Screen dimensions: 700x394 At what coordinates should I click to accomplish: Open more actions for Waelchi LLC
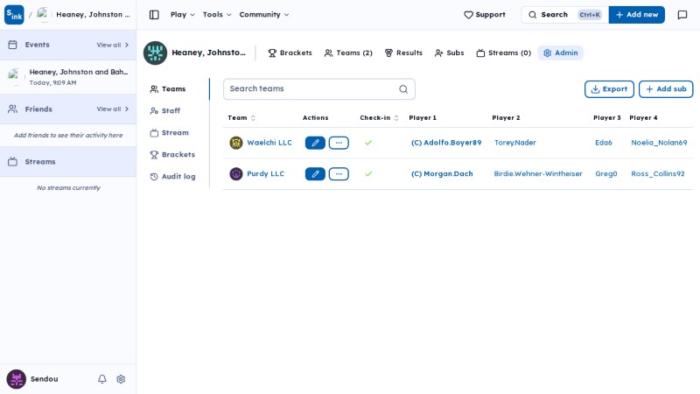coord(339,143)
